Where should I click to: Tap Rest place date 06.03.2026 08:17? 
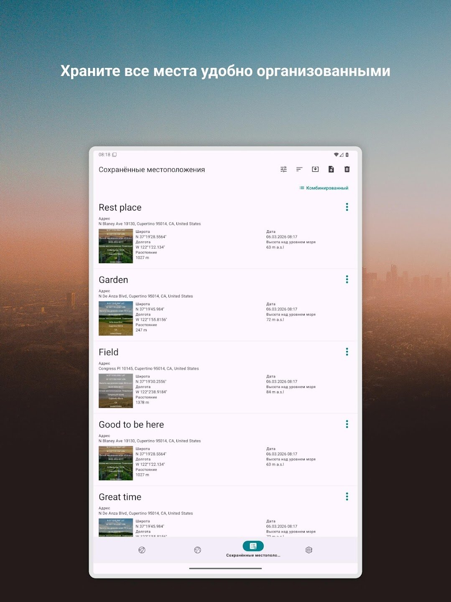282,237
